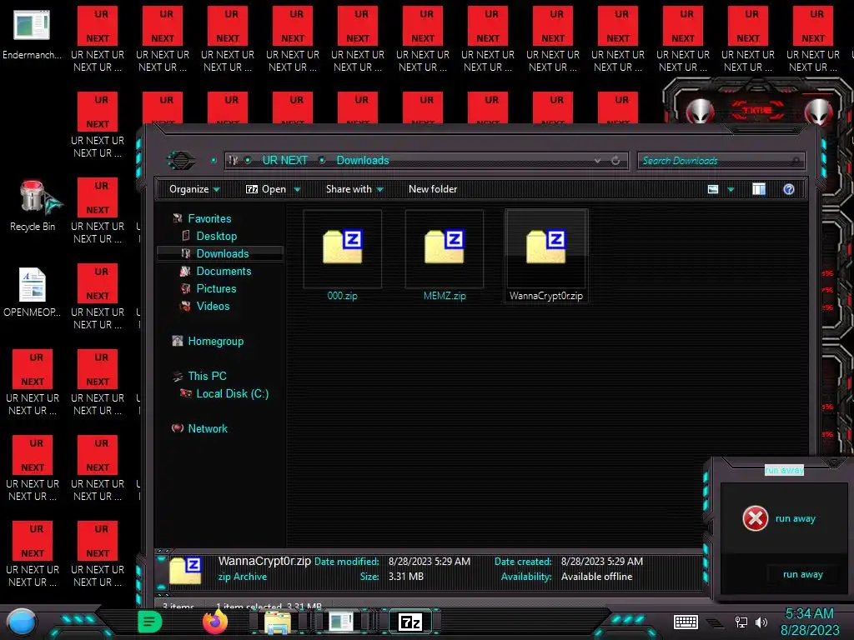Select the MEMZ.zip archive file
This screenshot has width=854, height=640.
point(445,256)
